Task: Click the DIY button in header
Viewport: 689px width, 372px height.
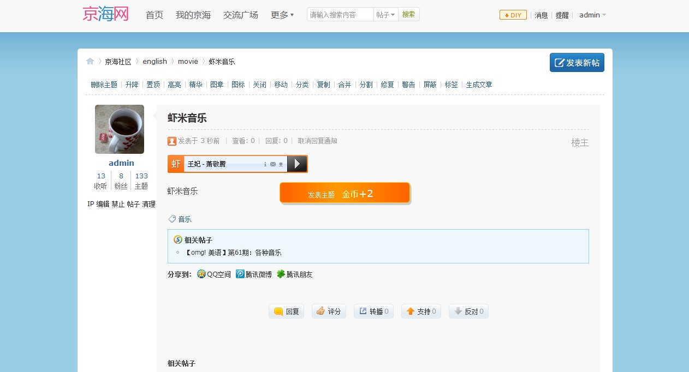Action: click(513, 15)
